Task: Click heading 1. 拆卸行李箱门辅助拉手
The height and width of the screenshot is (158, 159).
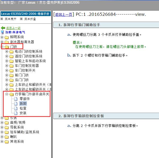Action: [x=79, y=25]
